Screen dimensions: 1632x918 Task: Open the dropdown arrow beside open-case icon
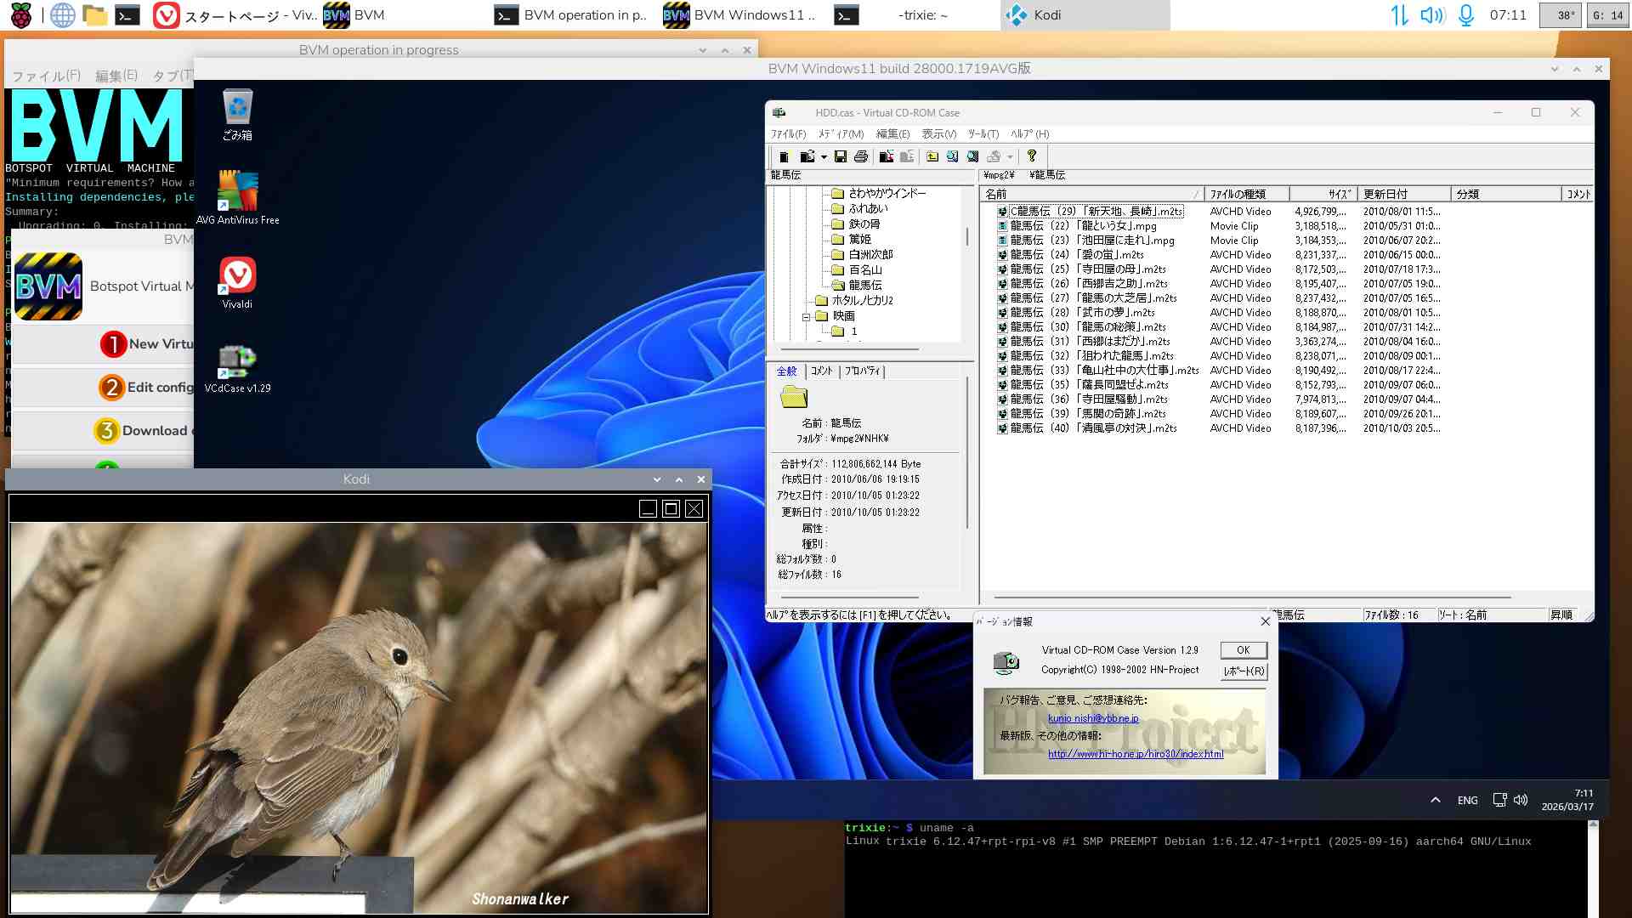824,157
